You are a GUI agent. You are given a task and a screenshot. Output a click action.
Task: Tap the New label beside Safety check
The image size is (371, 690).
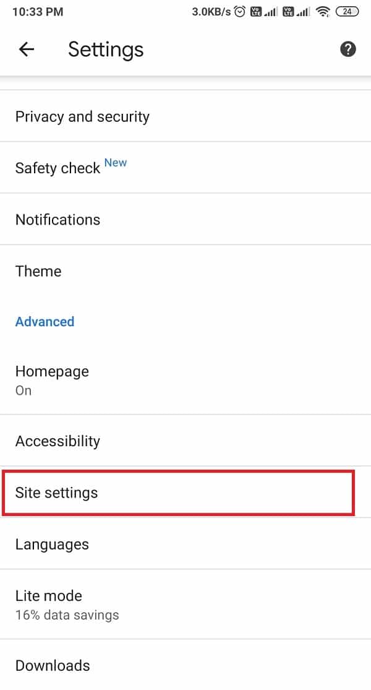click(116, 162)
